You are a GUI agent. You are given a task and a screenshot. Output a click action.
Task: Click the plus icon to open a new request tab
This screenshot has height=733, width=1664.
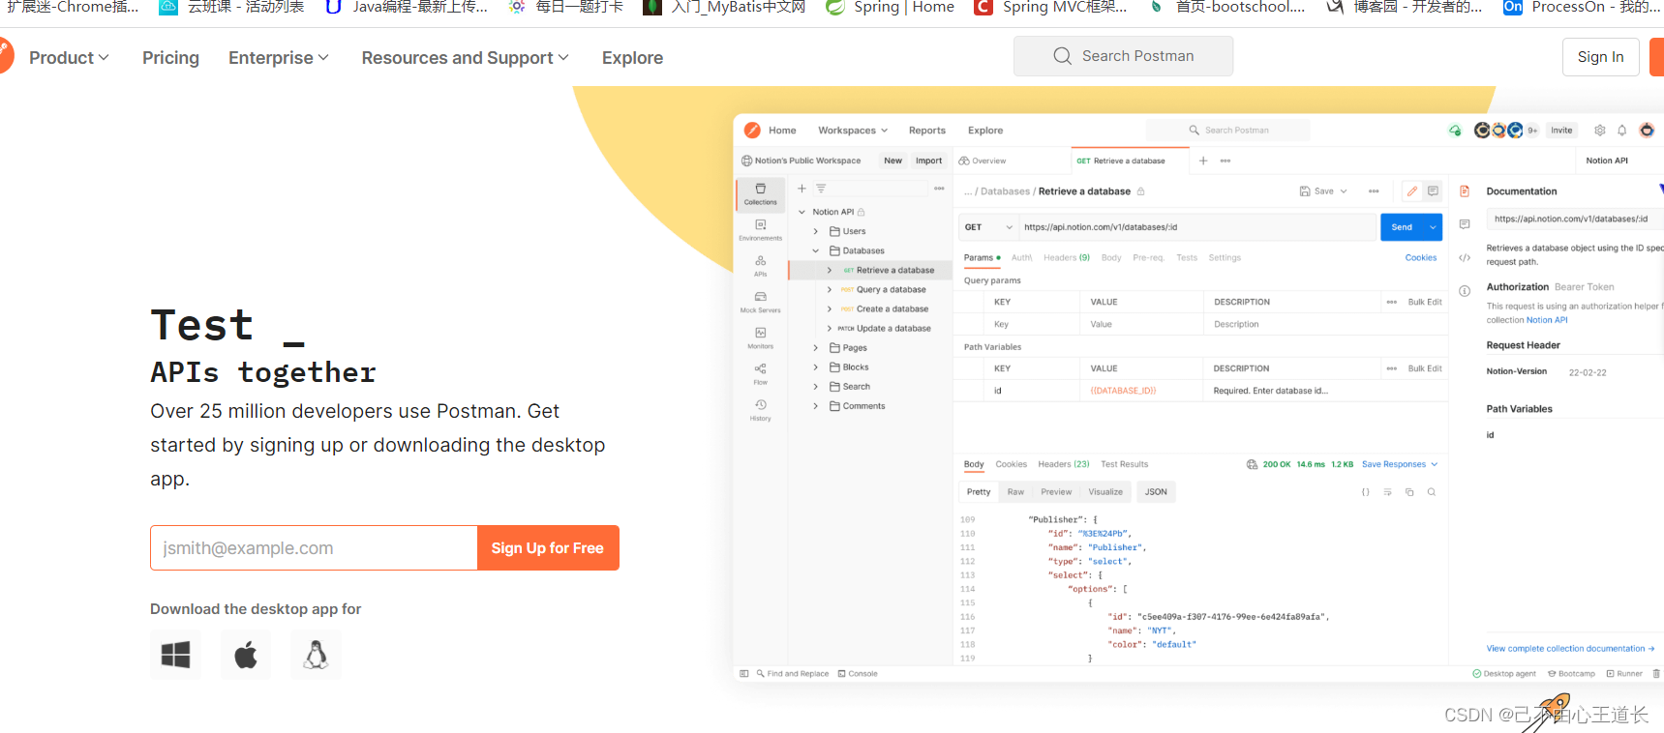pos(1203,161)
